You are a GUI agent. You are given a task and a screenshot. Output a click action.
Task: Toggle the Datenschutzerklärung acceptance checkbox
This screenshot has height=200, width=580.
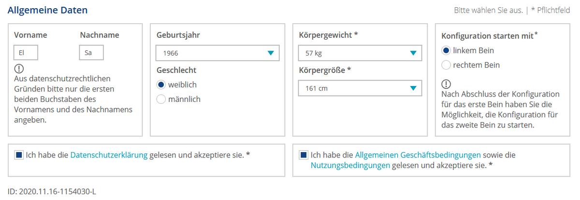19,155
